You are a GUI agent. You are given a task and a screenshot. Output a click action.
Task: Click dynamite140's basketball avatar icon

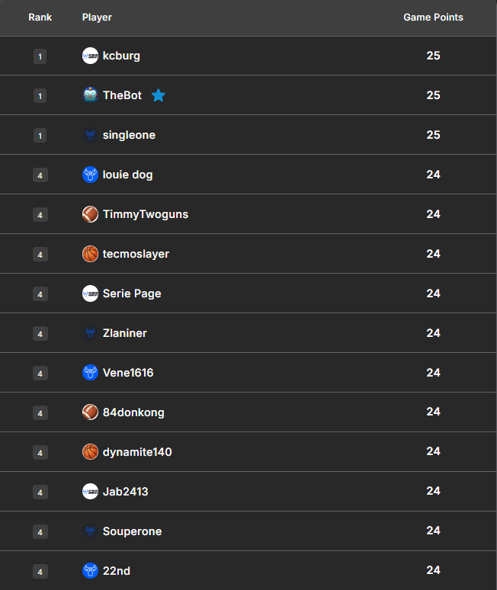90,452
